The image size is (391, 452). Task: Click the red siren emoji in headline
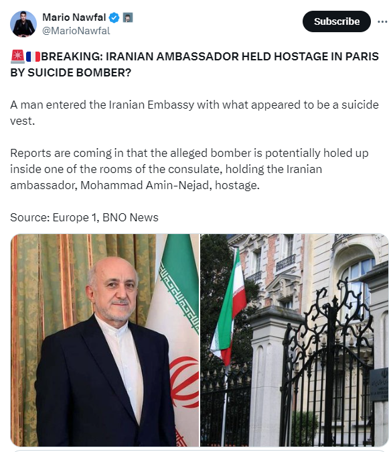coord(17,56)
